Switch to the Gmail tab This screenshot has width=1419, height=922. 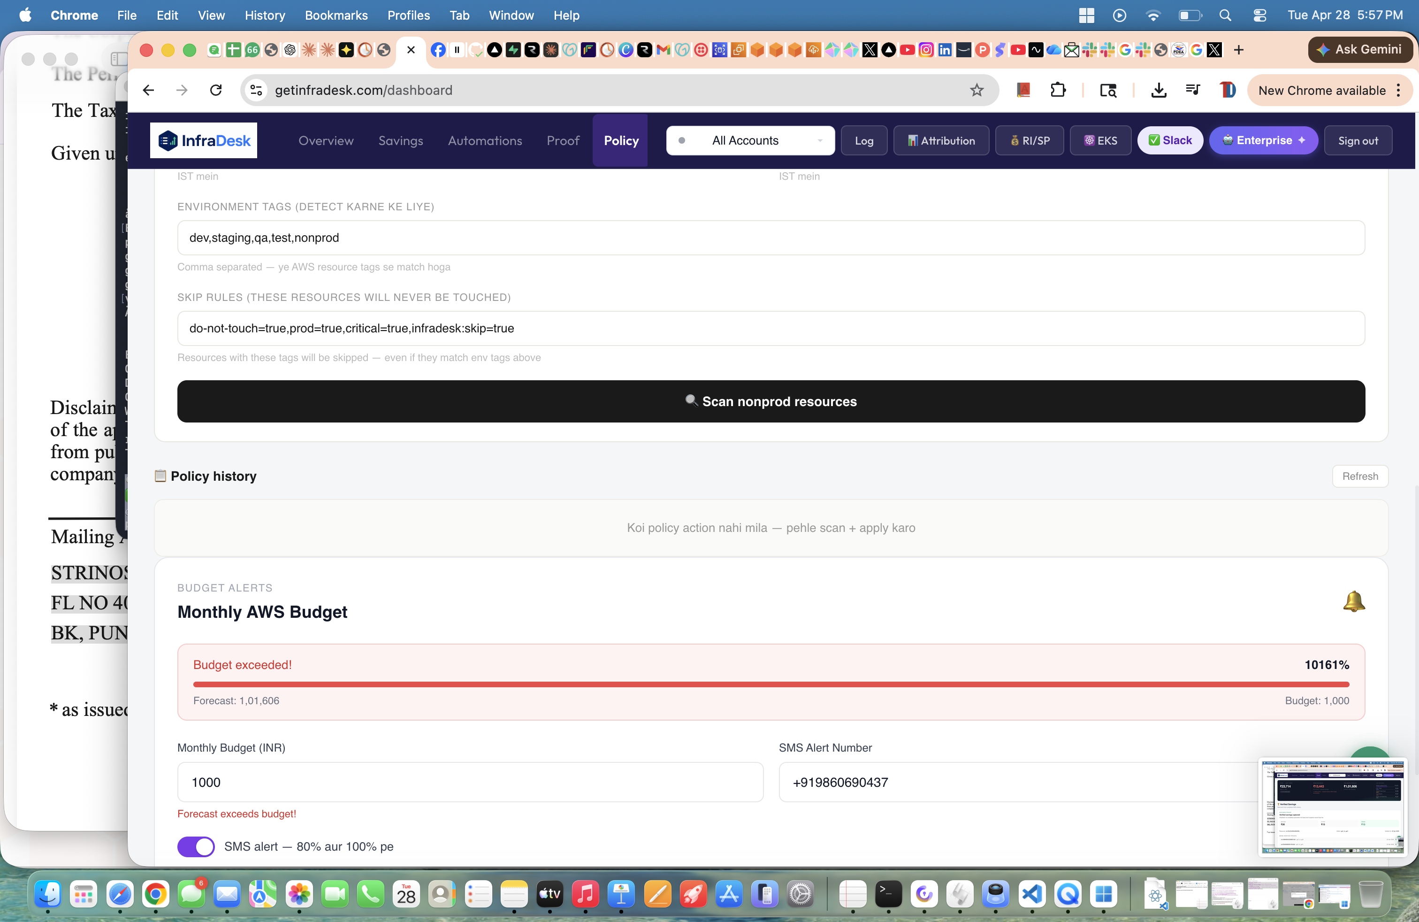click(663, 50)
